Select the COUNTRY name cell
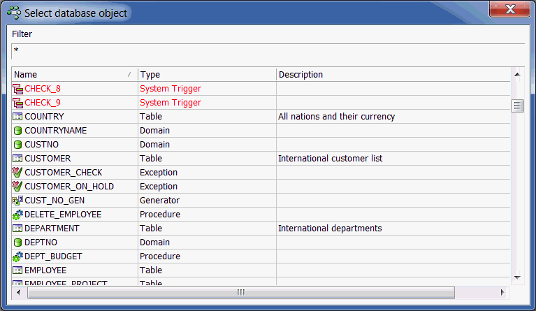 [x=44, y=117]
